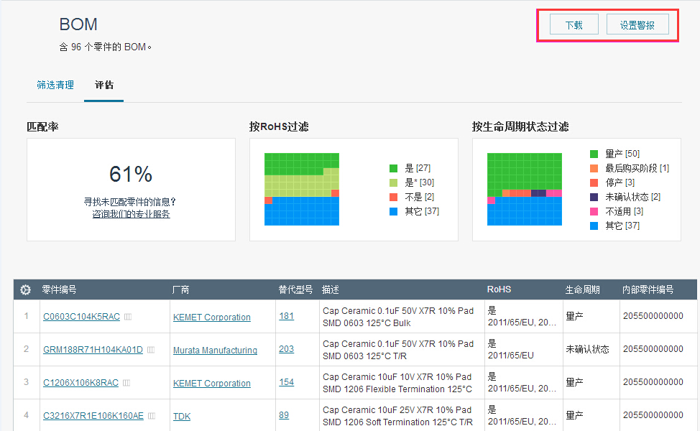
Task: Open alternates count 154 link
Action: tap(287, 382)
